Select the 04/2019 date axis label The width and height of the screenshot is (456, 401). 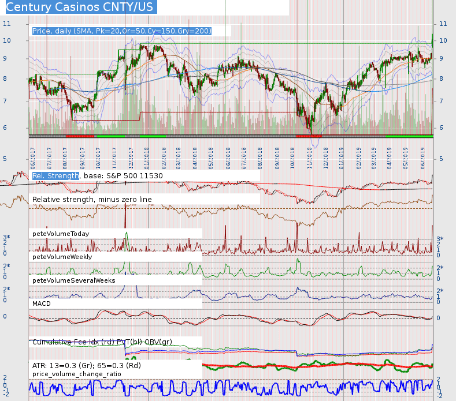390,158
